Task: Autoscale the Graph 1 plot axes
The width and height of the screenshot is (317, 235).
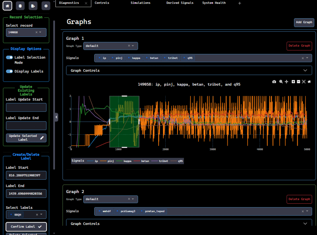Action: 304,82
